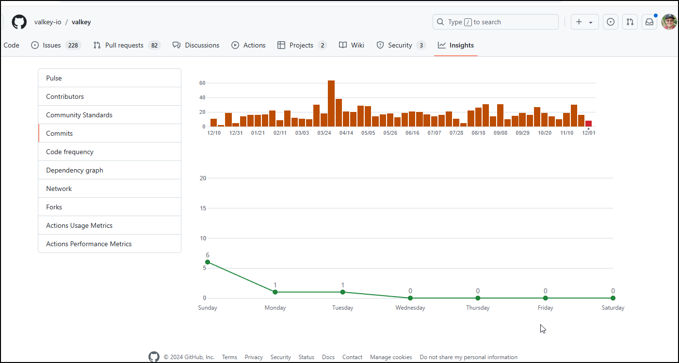The image size is (679, 363).
Task: Open Pulse in the Insights sidebar
Action: [x=110, y=78]
